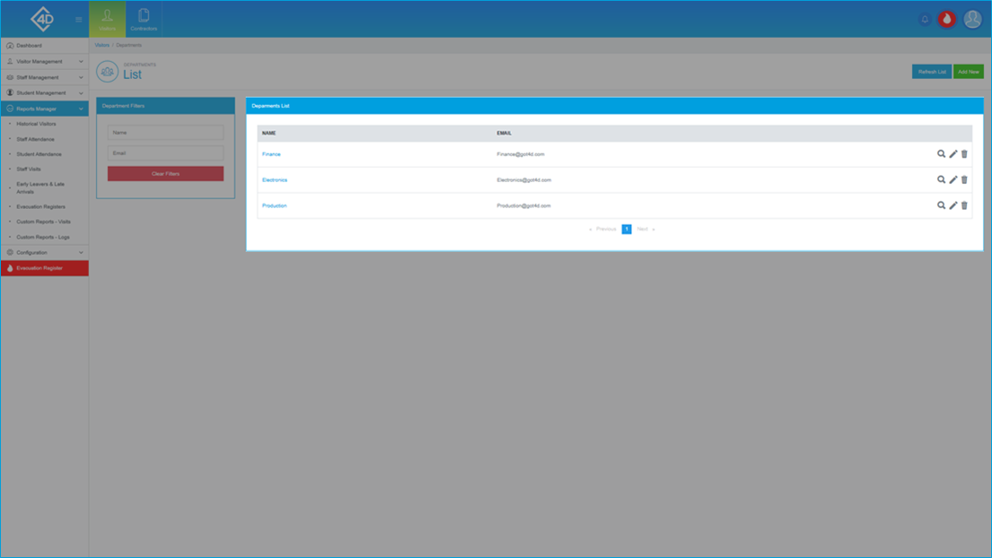Delete Production department with trash icon
The height and width of the screenshot is (558, 992).
point(964,205)
